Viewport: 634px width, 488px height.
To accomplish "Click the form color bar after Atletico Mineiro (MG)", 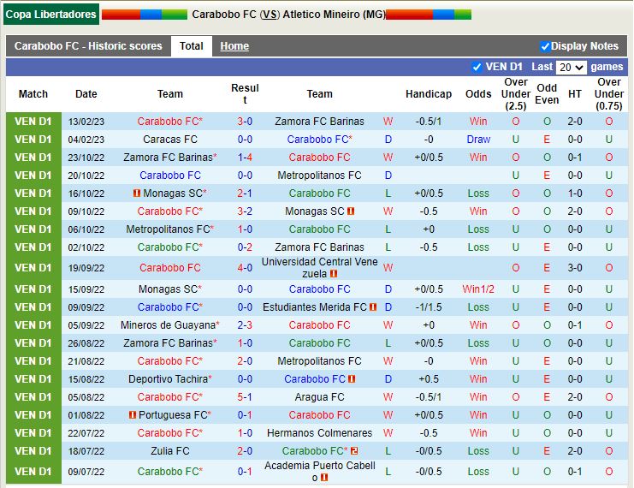I will tap(429, 15).
